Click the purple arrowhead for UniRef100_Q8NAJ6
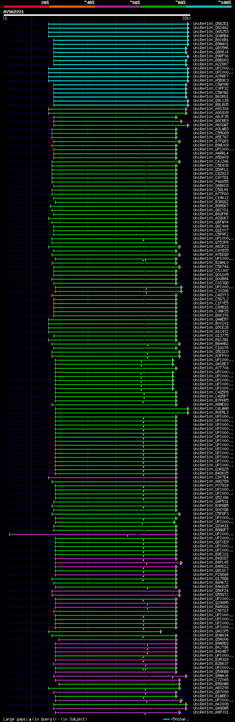The width and height of the screenshot is (235, 722). pos(187,676)
